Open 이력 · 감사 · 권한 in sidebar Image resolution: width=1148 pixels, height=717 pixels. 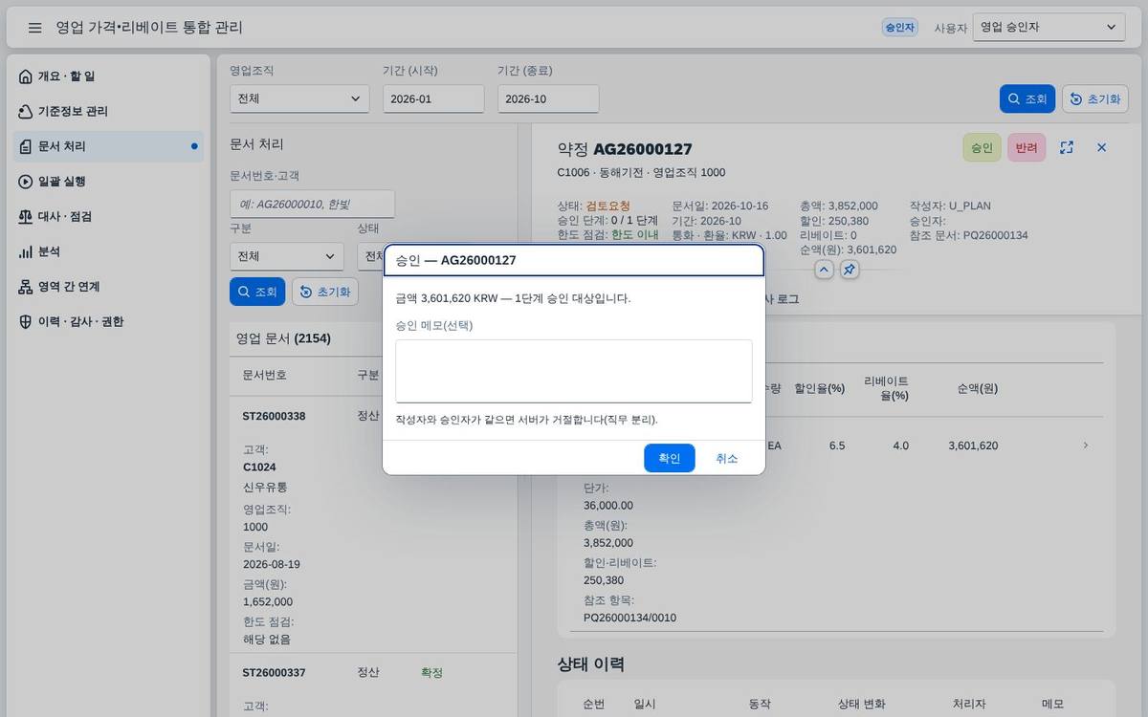tap(108, 322)
